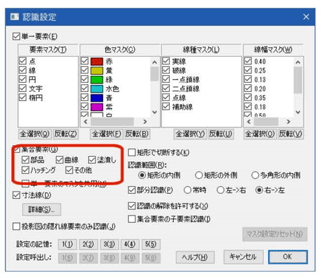This screenshot has width=324, height=278.
Task: Toggle the ハッチング checkbox
Action: pyautogui.click(x=25, y=170)
